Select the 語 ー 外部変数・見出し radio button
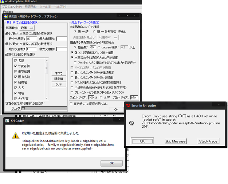 point(94,32)
